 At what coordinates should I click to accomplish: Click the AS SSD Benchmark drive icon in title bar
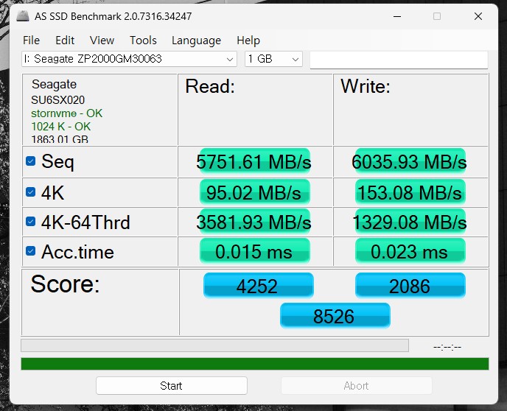(23, 15)
